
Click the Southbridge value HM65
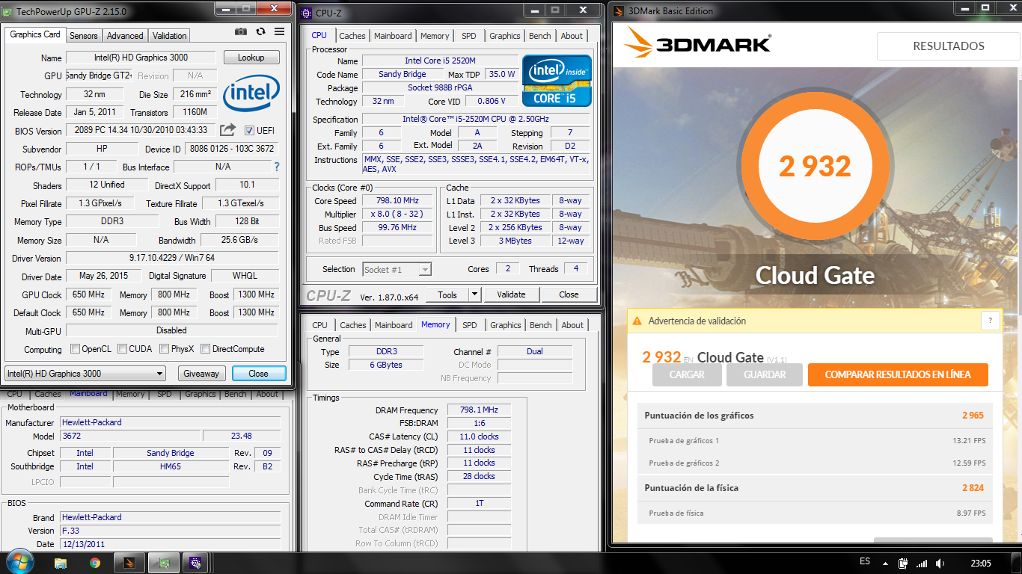click(170, 466)
